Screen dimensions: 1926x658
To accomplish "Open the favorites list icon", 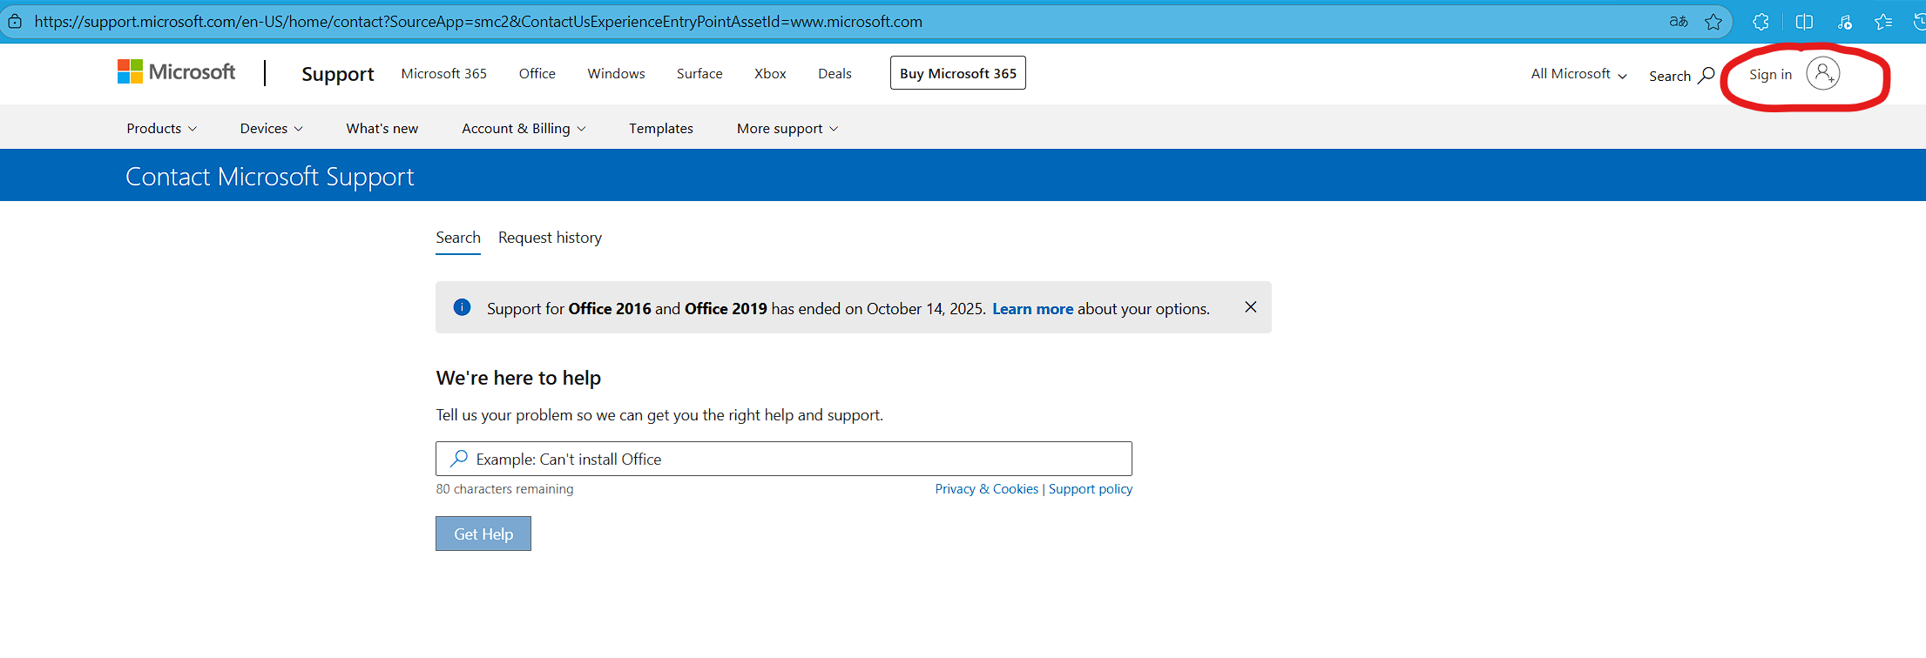I will tap(1883, 22).
